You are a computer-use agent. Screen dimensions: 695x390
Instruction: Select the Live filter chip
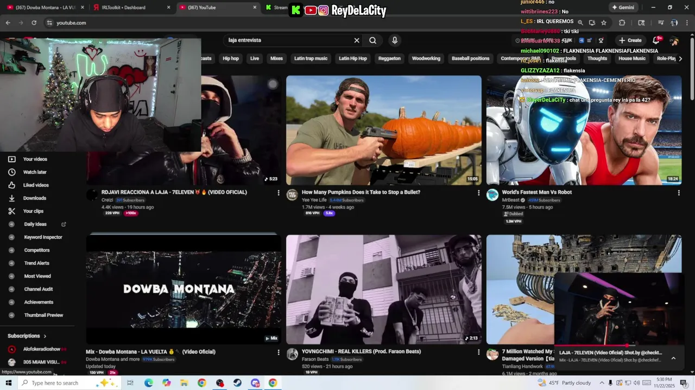(x=255, y=58)
